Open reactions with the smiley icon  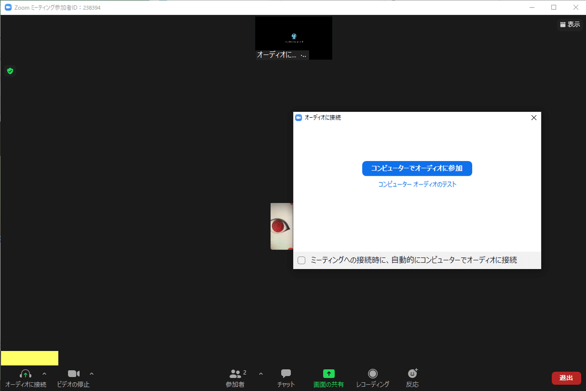412,374
